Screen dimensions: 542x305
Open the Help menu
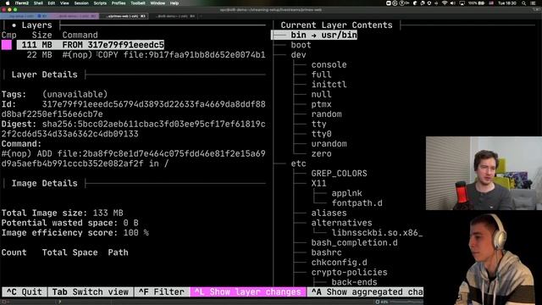(174, 3)
